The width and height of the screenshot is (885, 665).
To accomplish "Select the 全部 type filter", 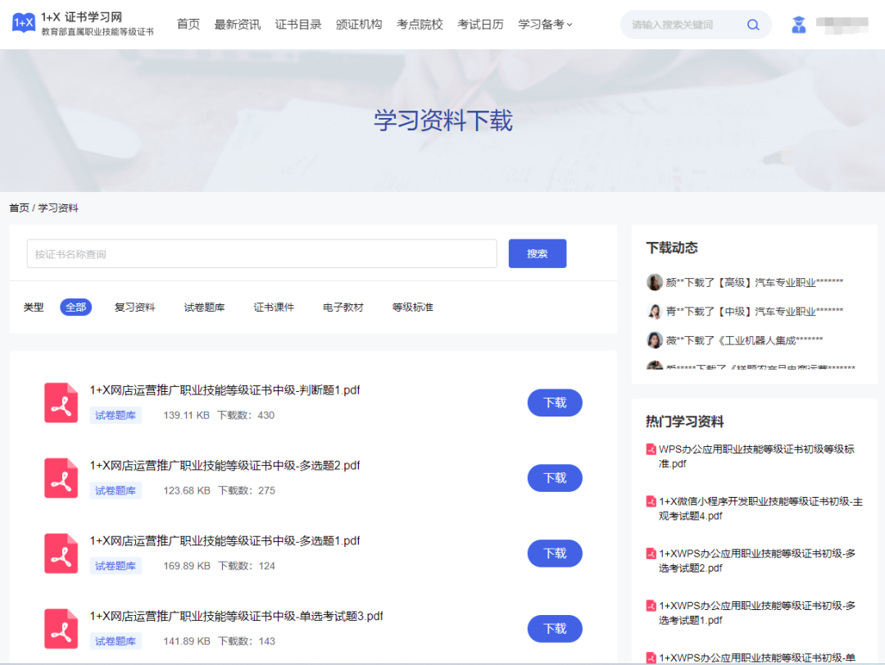I will point(75,307).
